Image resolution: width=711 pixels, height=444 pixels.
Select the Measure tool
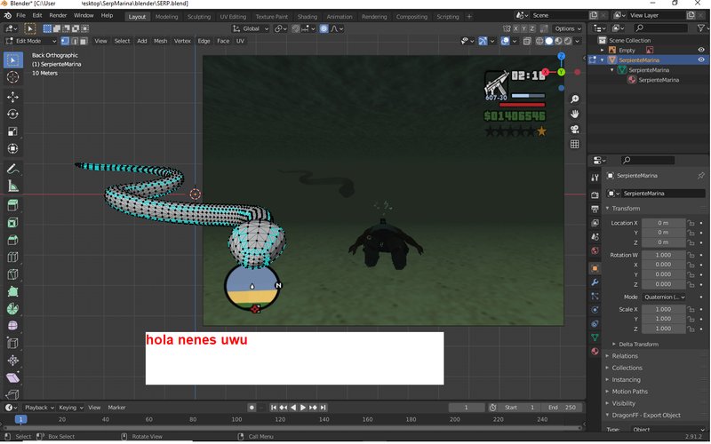pos(12,186)
